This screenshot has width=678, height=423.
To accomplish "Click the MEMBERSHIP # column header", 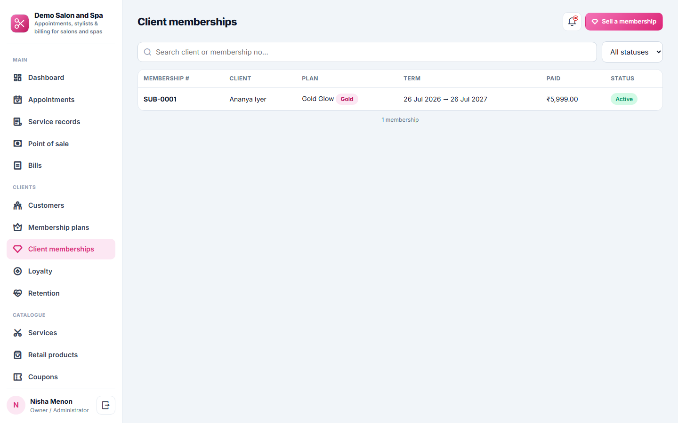I will [x=166, y=78].
